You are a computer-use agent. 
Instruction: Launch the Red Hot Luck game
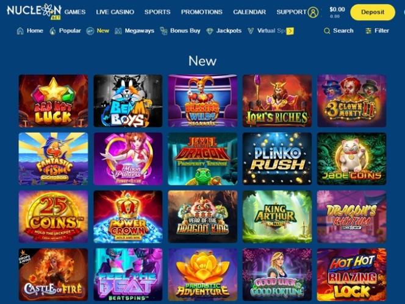pos(53,101)
